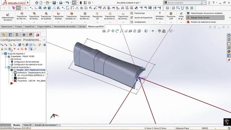Screen dimensions: 231x130
Task: Switch to the Operaciones tab
Action: click(x=7, y=26)
